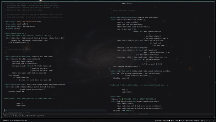The image size is (216, 122).
Task: Click the 'solve part 2' comment in right pane
Action: tap(122, 11)
